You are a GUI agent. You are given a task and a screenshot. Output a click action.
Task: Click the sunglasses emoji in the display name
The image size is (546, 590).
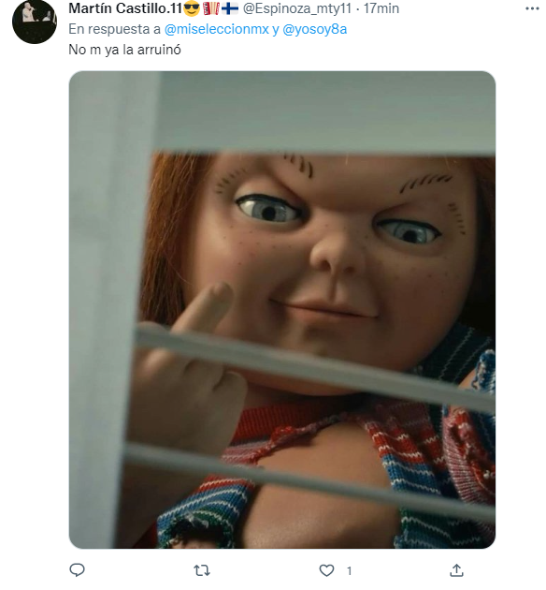[x=192, y=8]
